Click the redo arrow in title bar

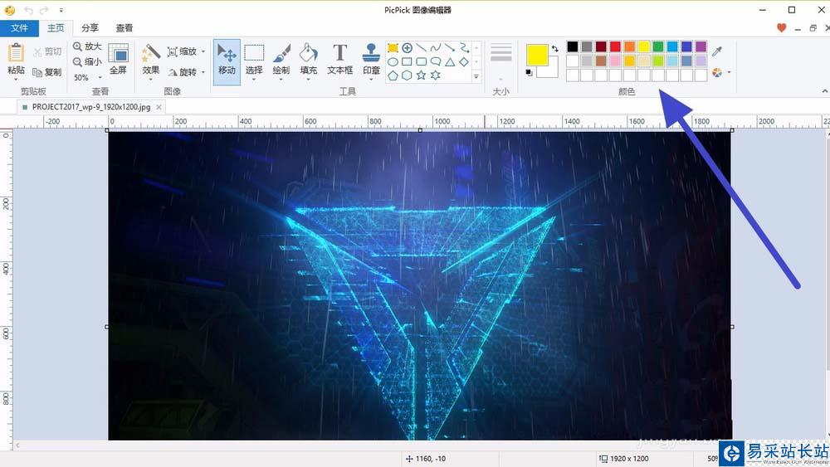pyautogui.click(x=45, y=10)
